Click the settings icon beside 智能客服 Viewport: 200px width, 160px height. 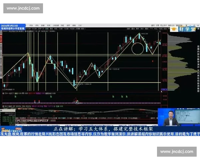pyautogui.click(x=186, y=26)
